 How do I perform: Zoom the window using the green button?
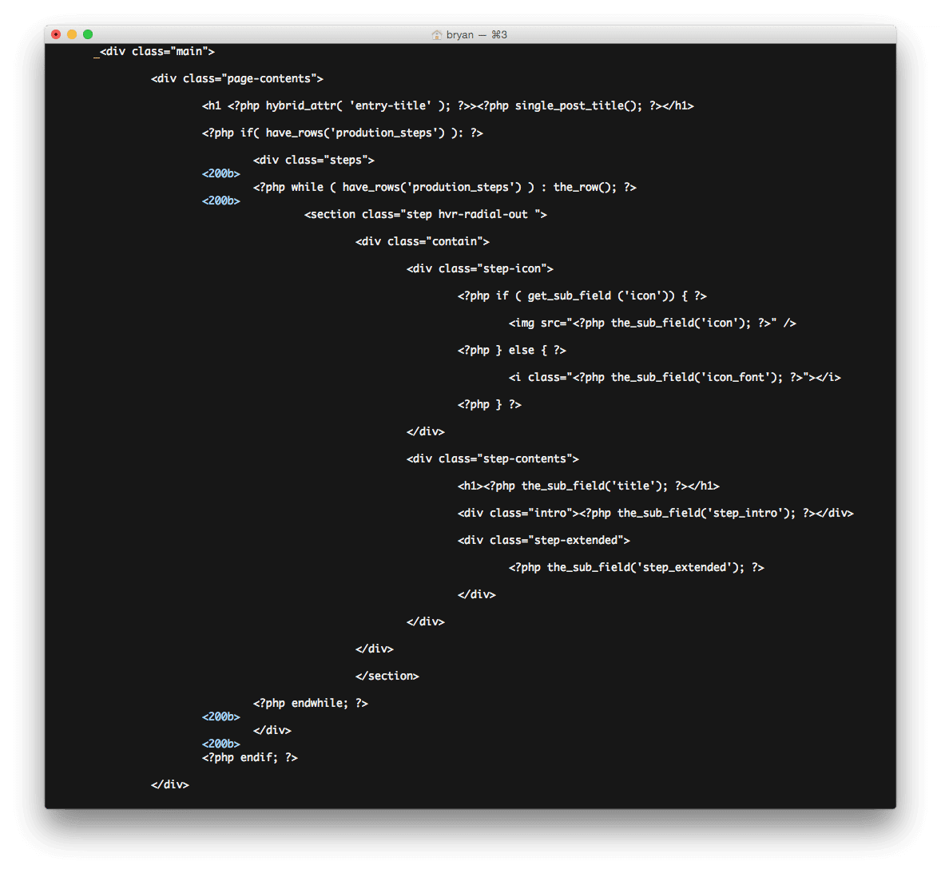pos(88,34)
